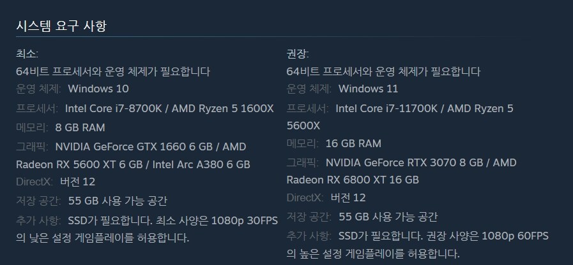Screen dimensions: 573x265
Task: Click the minimum 'DirectX:' label
Action: click(34, 182)
